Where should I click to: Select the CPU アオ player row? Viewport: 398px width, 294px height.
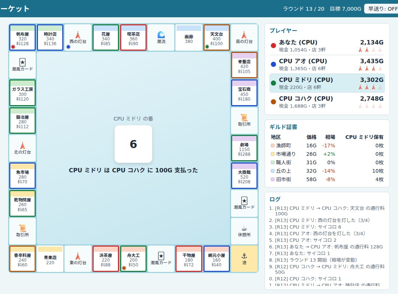click(327, 64)
